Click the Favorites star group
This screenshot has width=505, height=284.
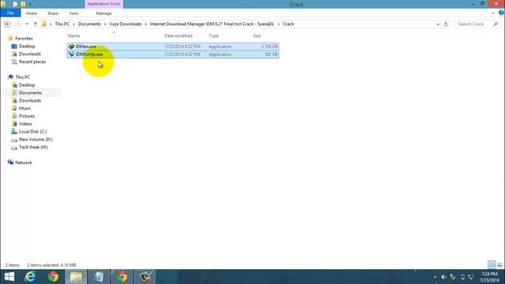[x=21, y=39]
